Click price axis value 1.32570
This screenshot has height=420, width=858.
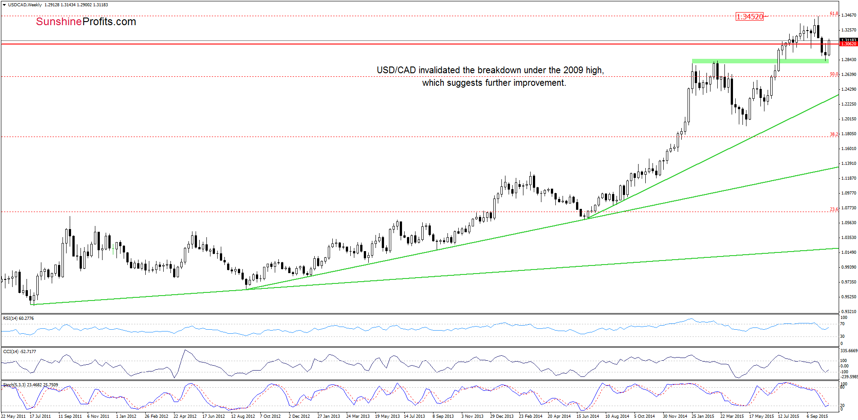[x=849, y=30]
